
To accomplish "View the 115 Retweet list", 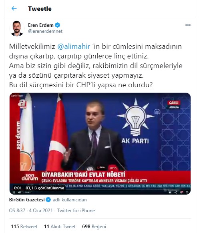I will [x=24, y=227].
